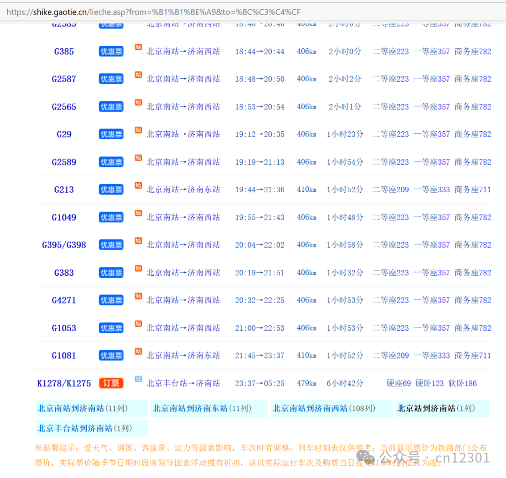The width and height of the screenshot is (506, 478).
Task: Click origin-station 始 icon on G29 row
Action: [138, 130]
